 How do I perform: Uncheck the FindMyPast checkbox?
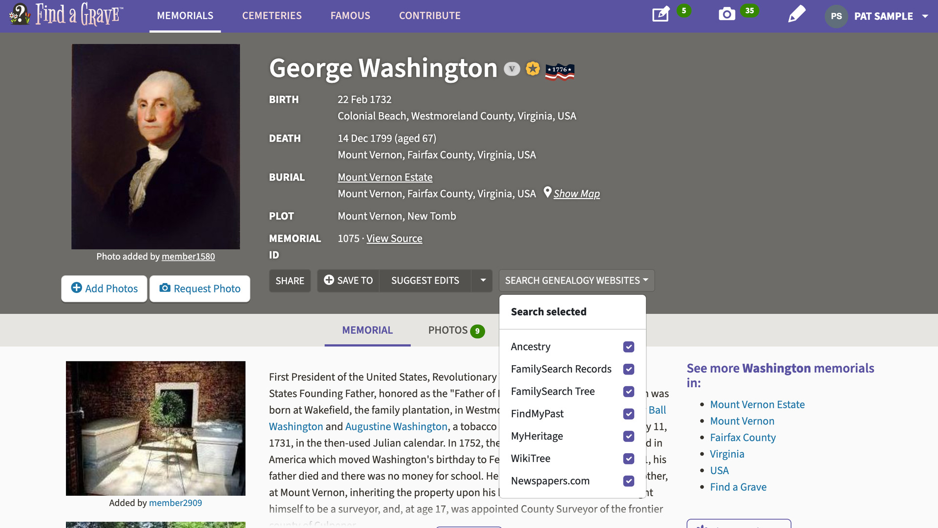629,414
